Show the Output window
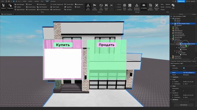This screenshot has width=197, height=110. 29,4
